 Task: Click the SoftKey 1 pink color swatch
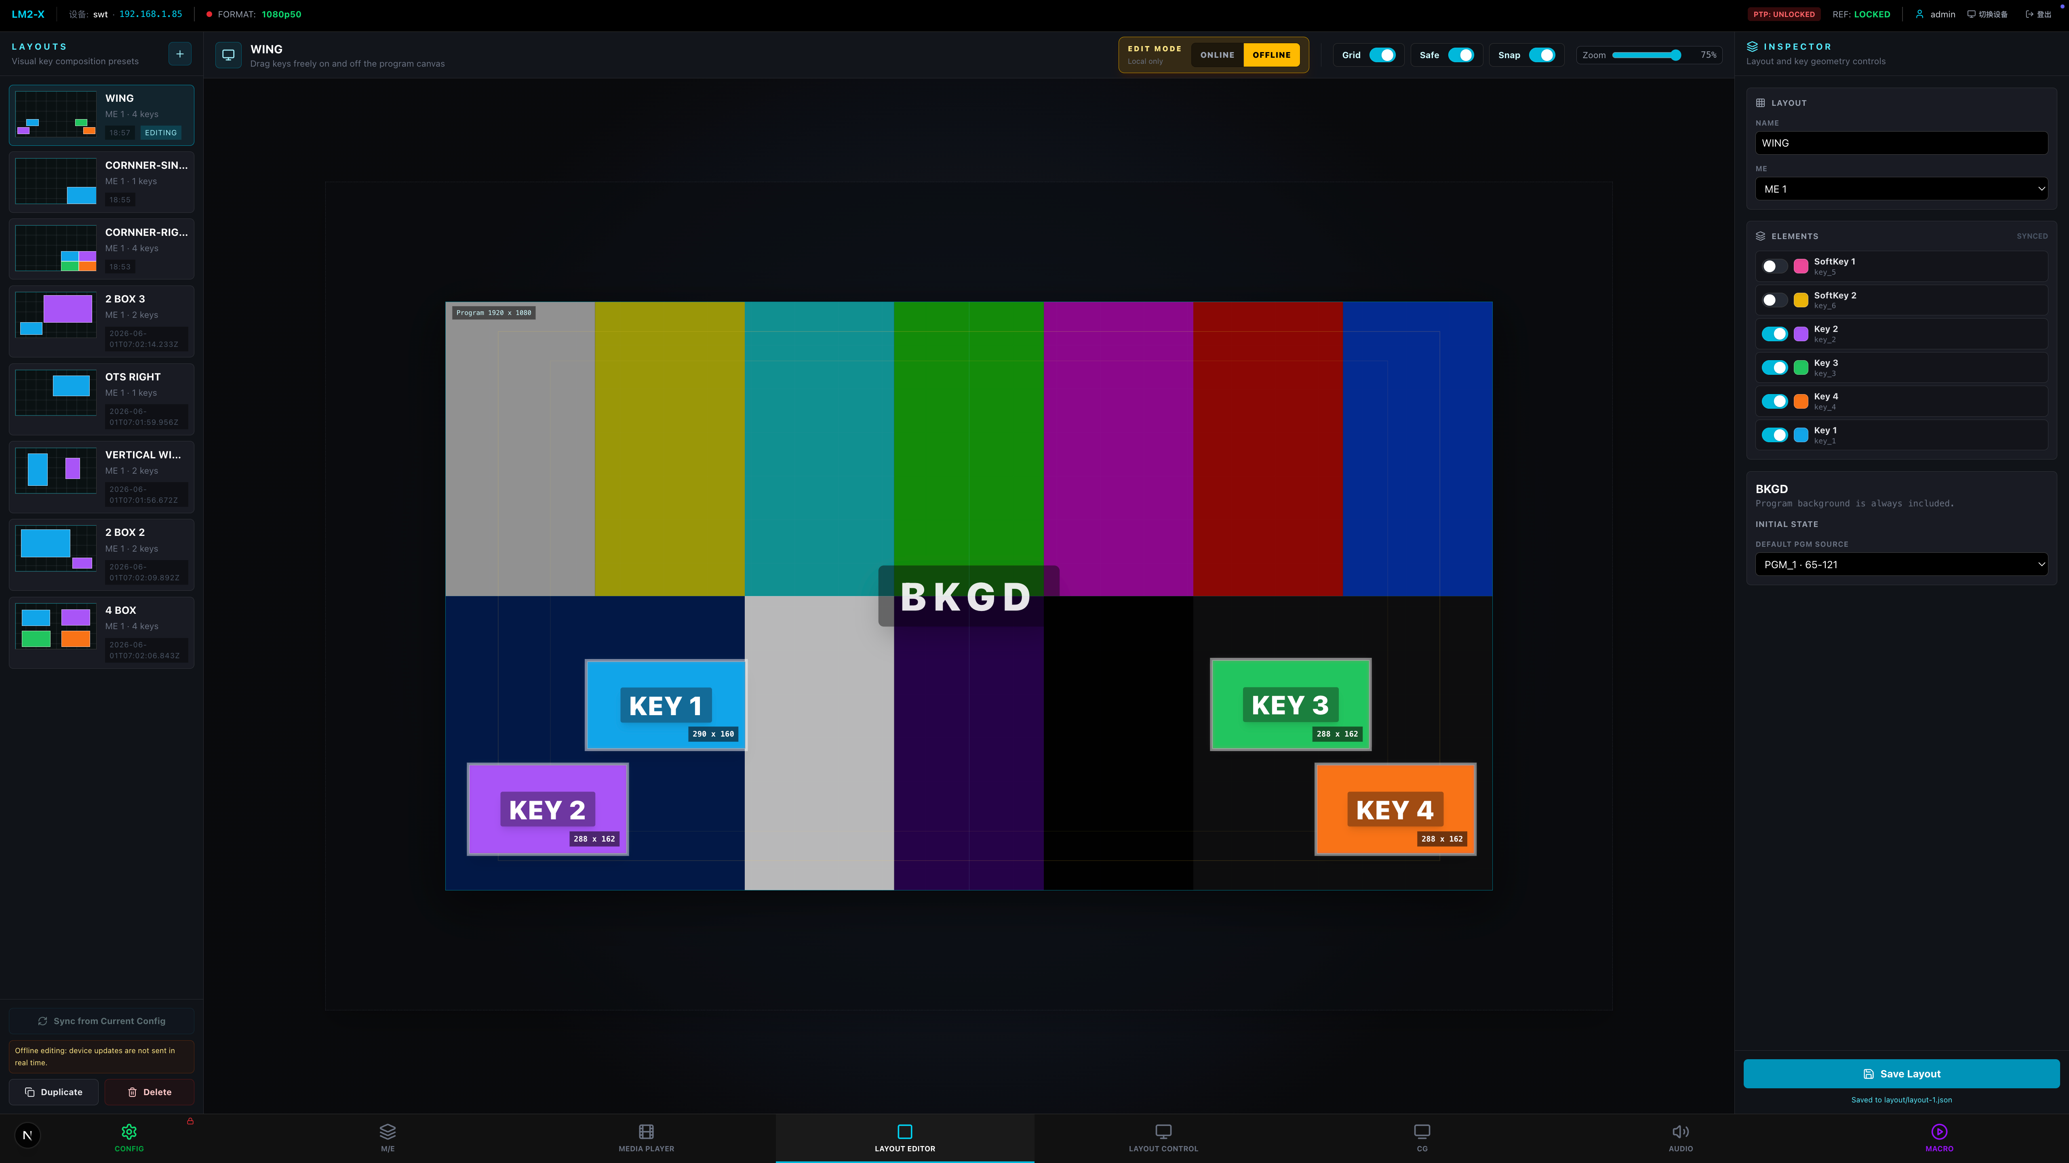1801,267
